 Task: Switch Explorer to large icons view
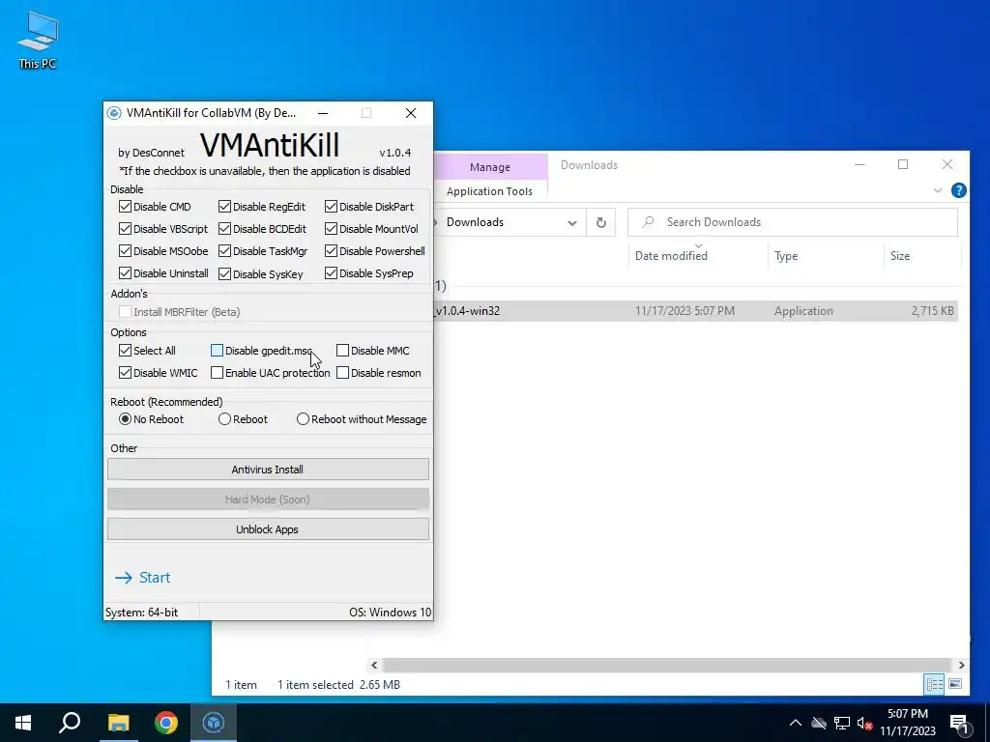point(955,684)
